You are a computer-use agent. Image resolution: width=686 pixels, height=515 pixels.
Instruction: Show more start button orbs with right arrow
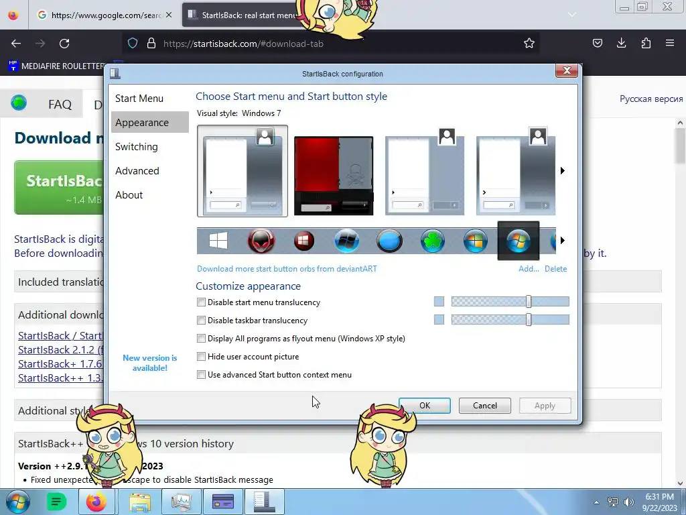coord(563,241)
